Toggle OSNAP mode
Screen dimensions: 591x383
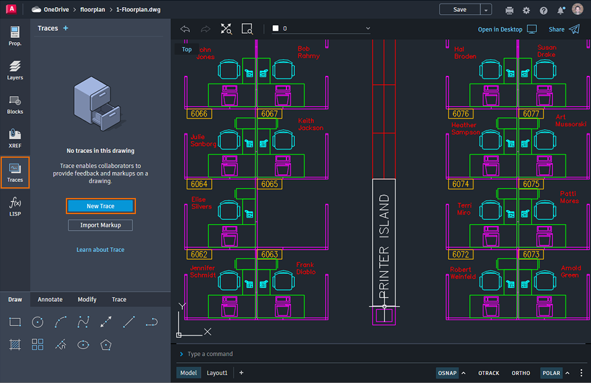(x=447, y=373)
